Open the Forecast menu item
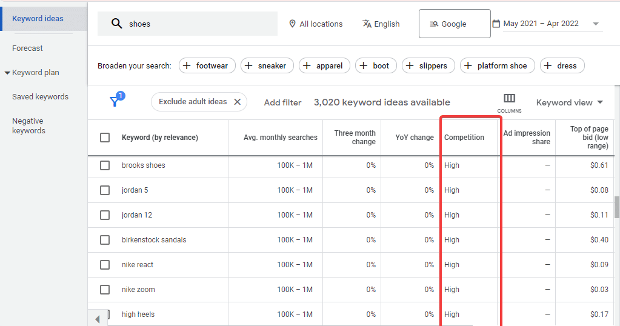620x326 pixels. tap(28, 48)
